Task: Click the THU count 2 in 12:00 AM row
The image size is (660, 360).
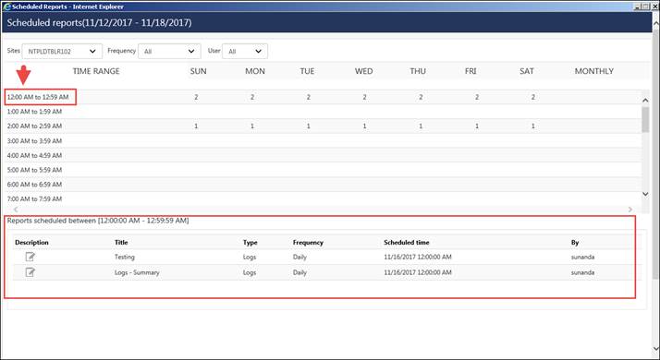Action: click(x=421, y=97)
